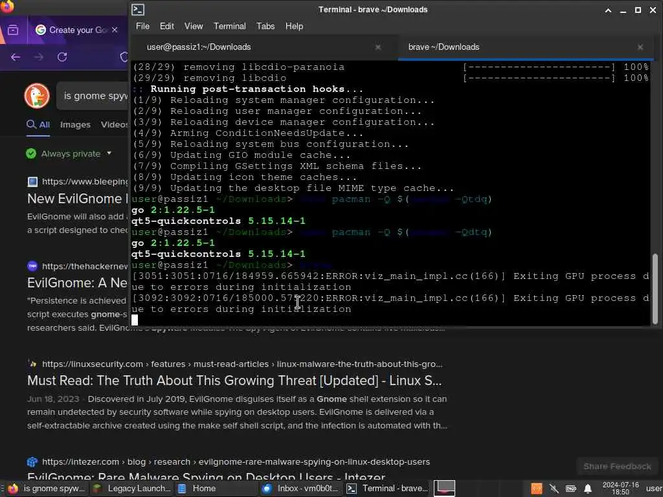Click linuxsecurity favicon icon

(x=32, y=364)
